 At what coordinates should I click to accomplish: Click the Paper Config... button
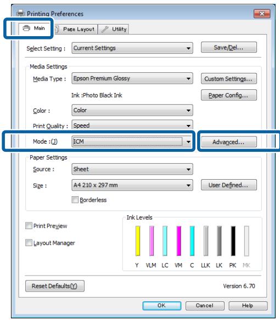228,95
